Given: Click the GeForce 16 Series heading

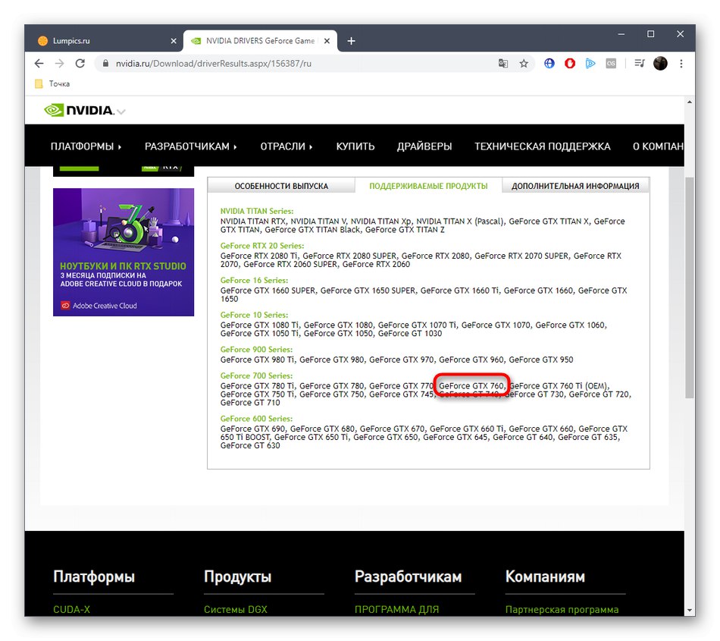Looking at the screenshot, I should coord(254,280).
